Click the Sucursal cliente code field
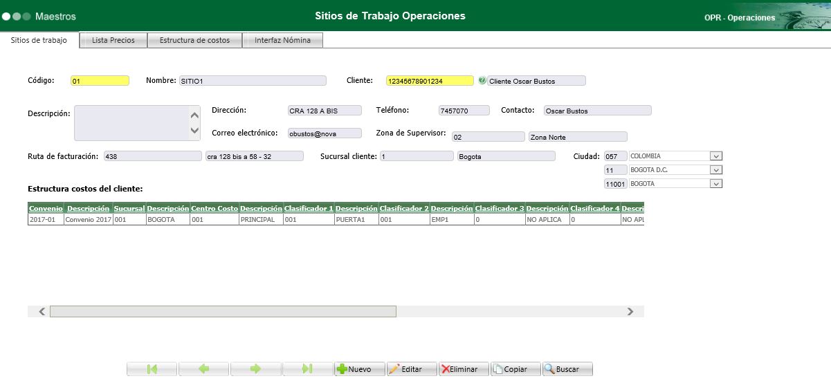Screen dimensions: 831x392 coord(417,156)
